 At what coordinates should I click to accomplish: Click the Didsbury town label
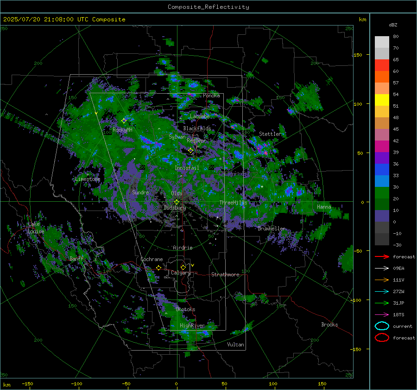click(175, 208)
